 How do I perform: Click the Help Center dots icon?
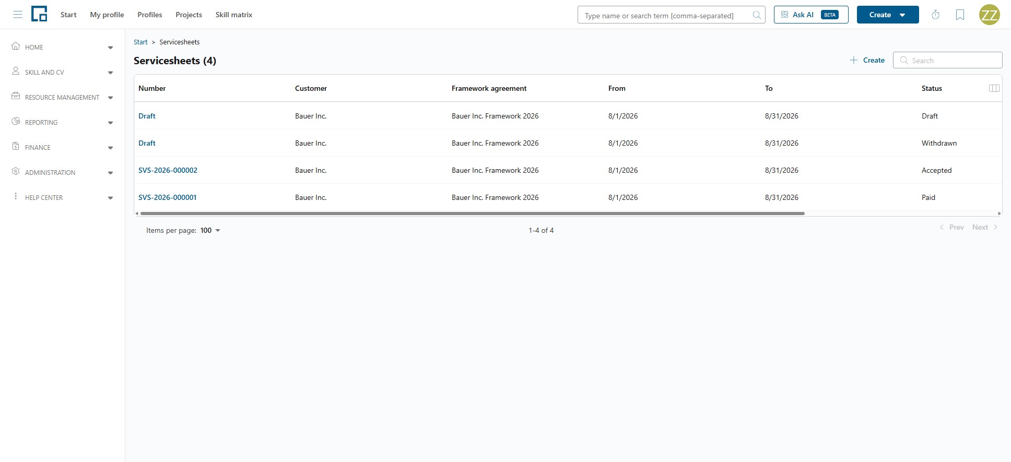click(x=16, y=196)
